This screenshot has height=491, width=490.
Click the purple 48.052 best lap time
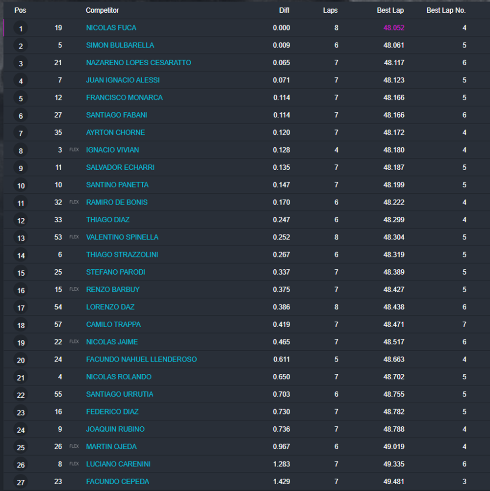pyautogui.click(x=394, y=28)
